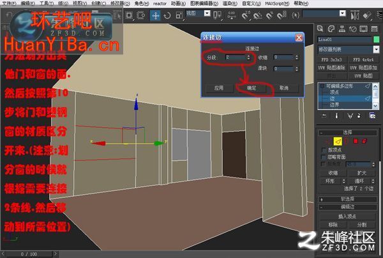Click the Mirror tool icon
This screenshot has height=258, width=383.
[355, 15]
